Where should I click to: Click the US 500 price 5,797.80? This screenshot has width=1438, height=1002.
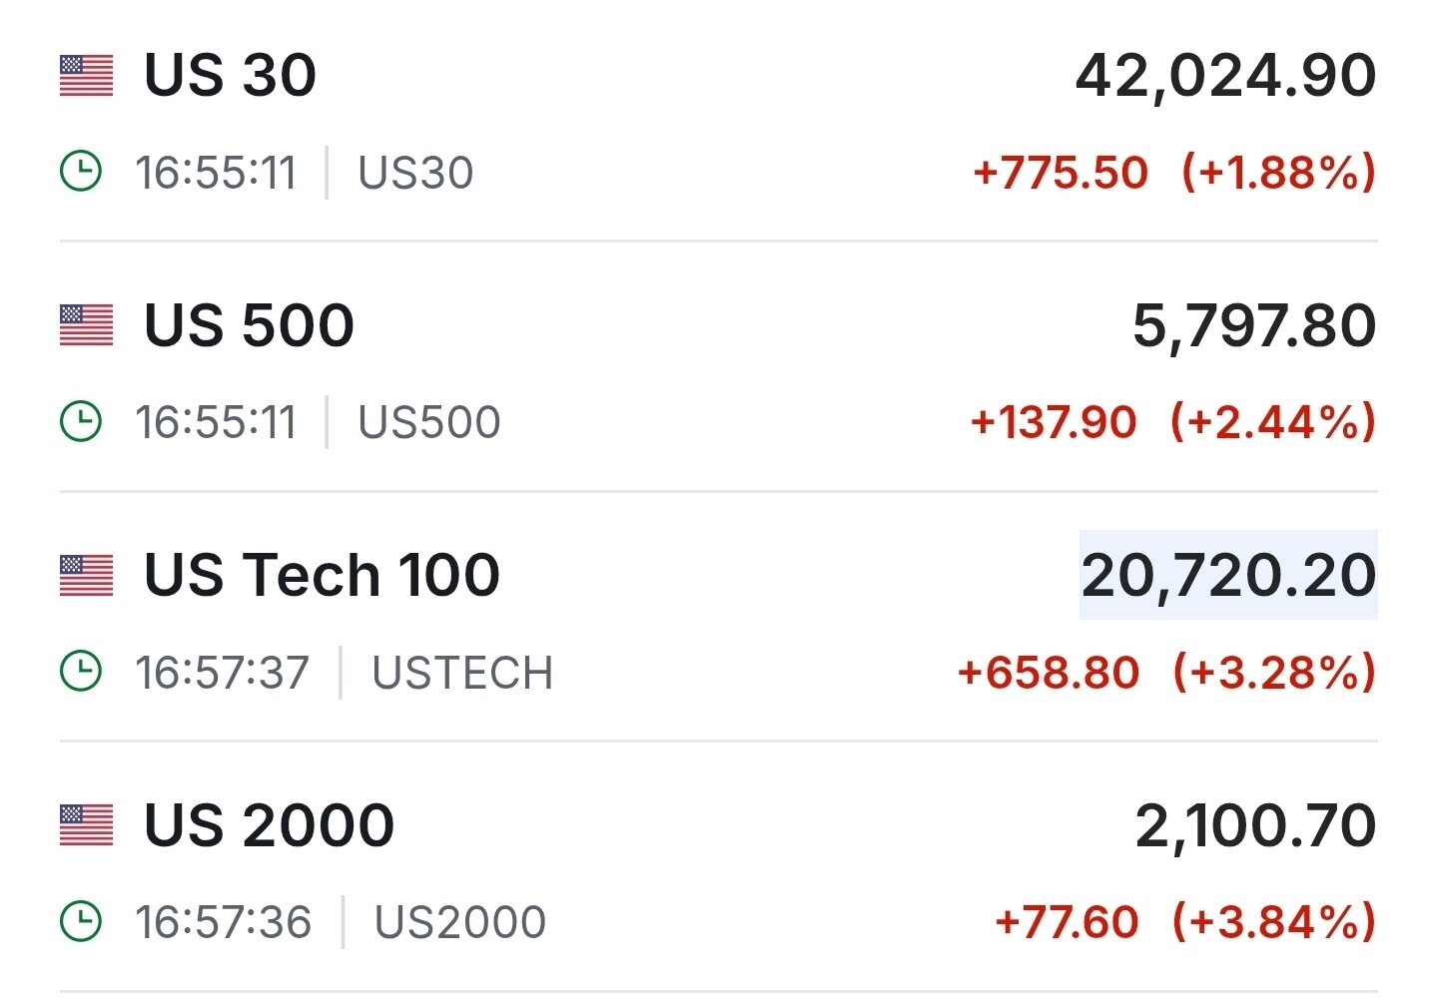[1254, 325]
